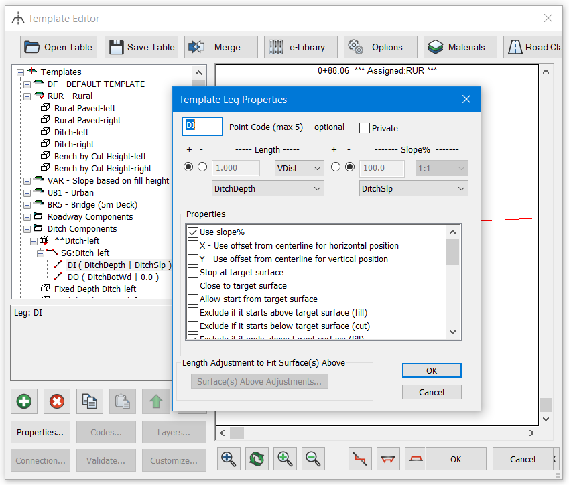Click the zoom in magnifier icon
The image size is (569, 485).
285,459
